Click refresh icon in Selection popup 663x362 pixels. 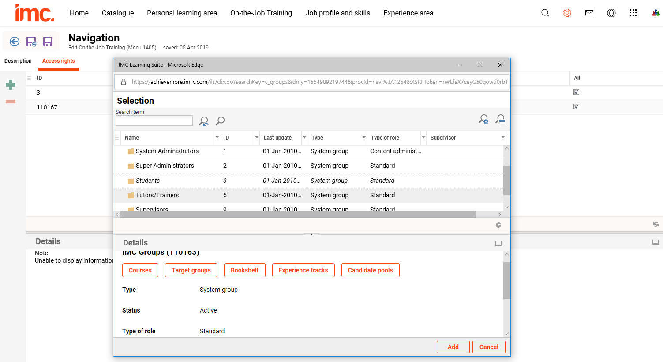498,225
